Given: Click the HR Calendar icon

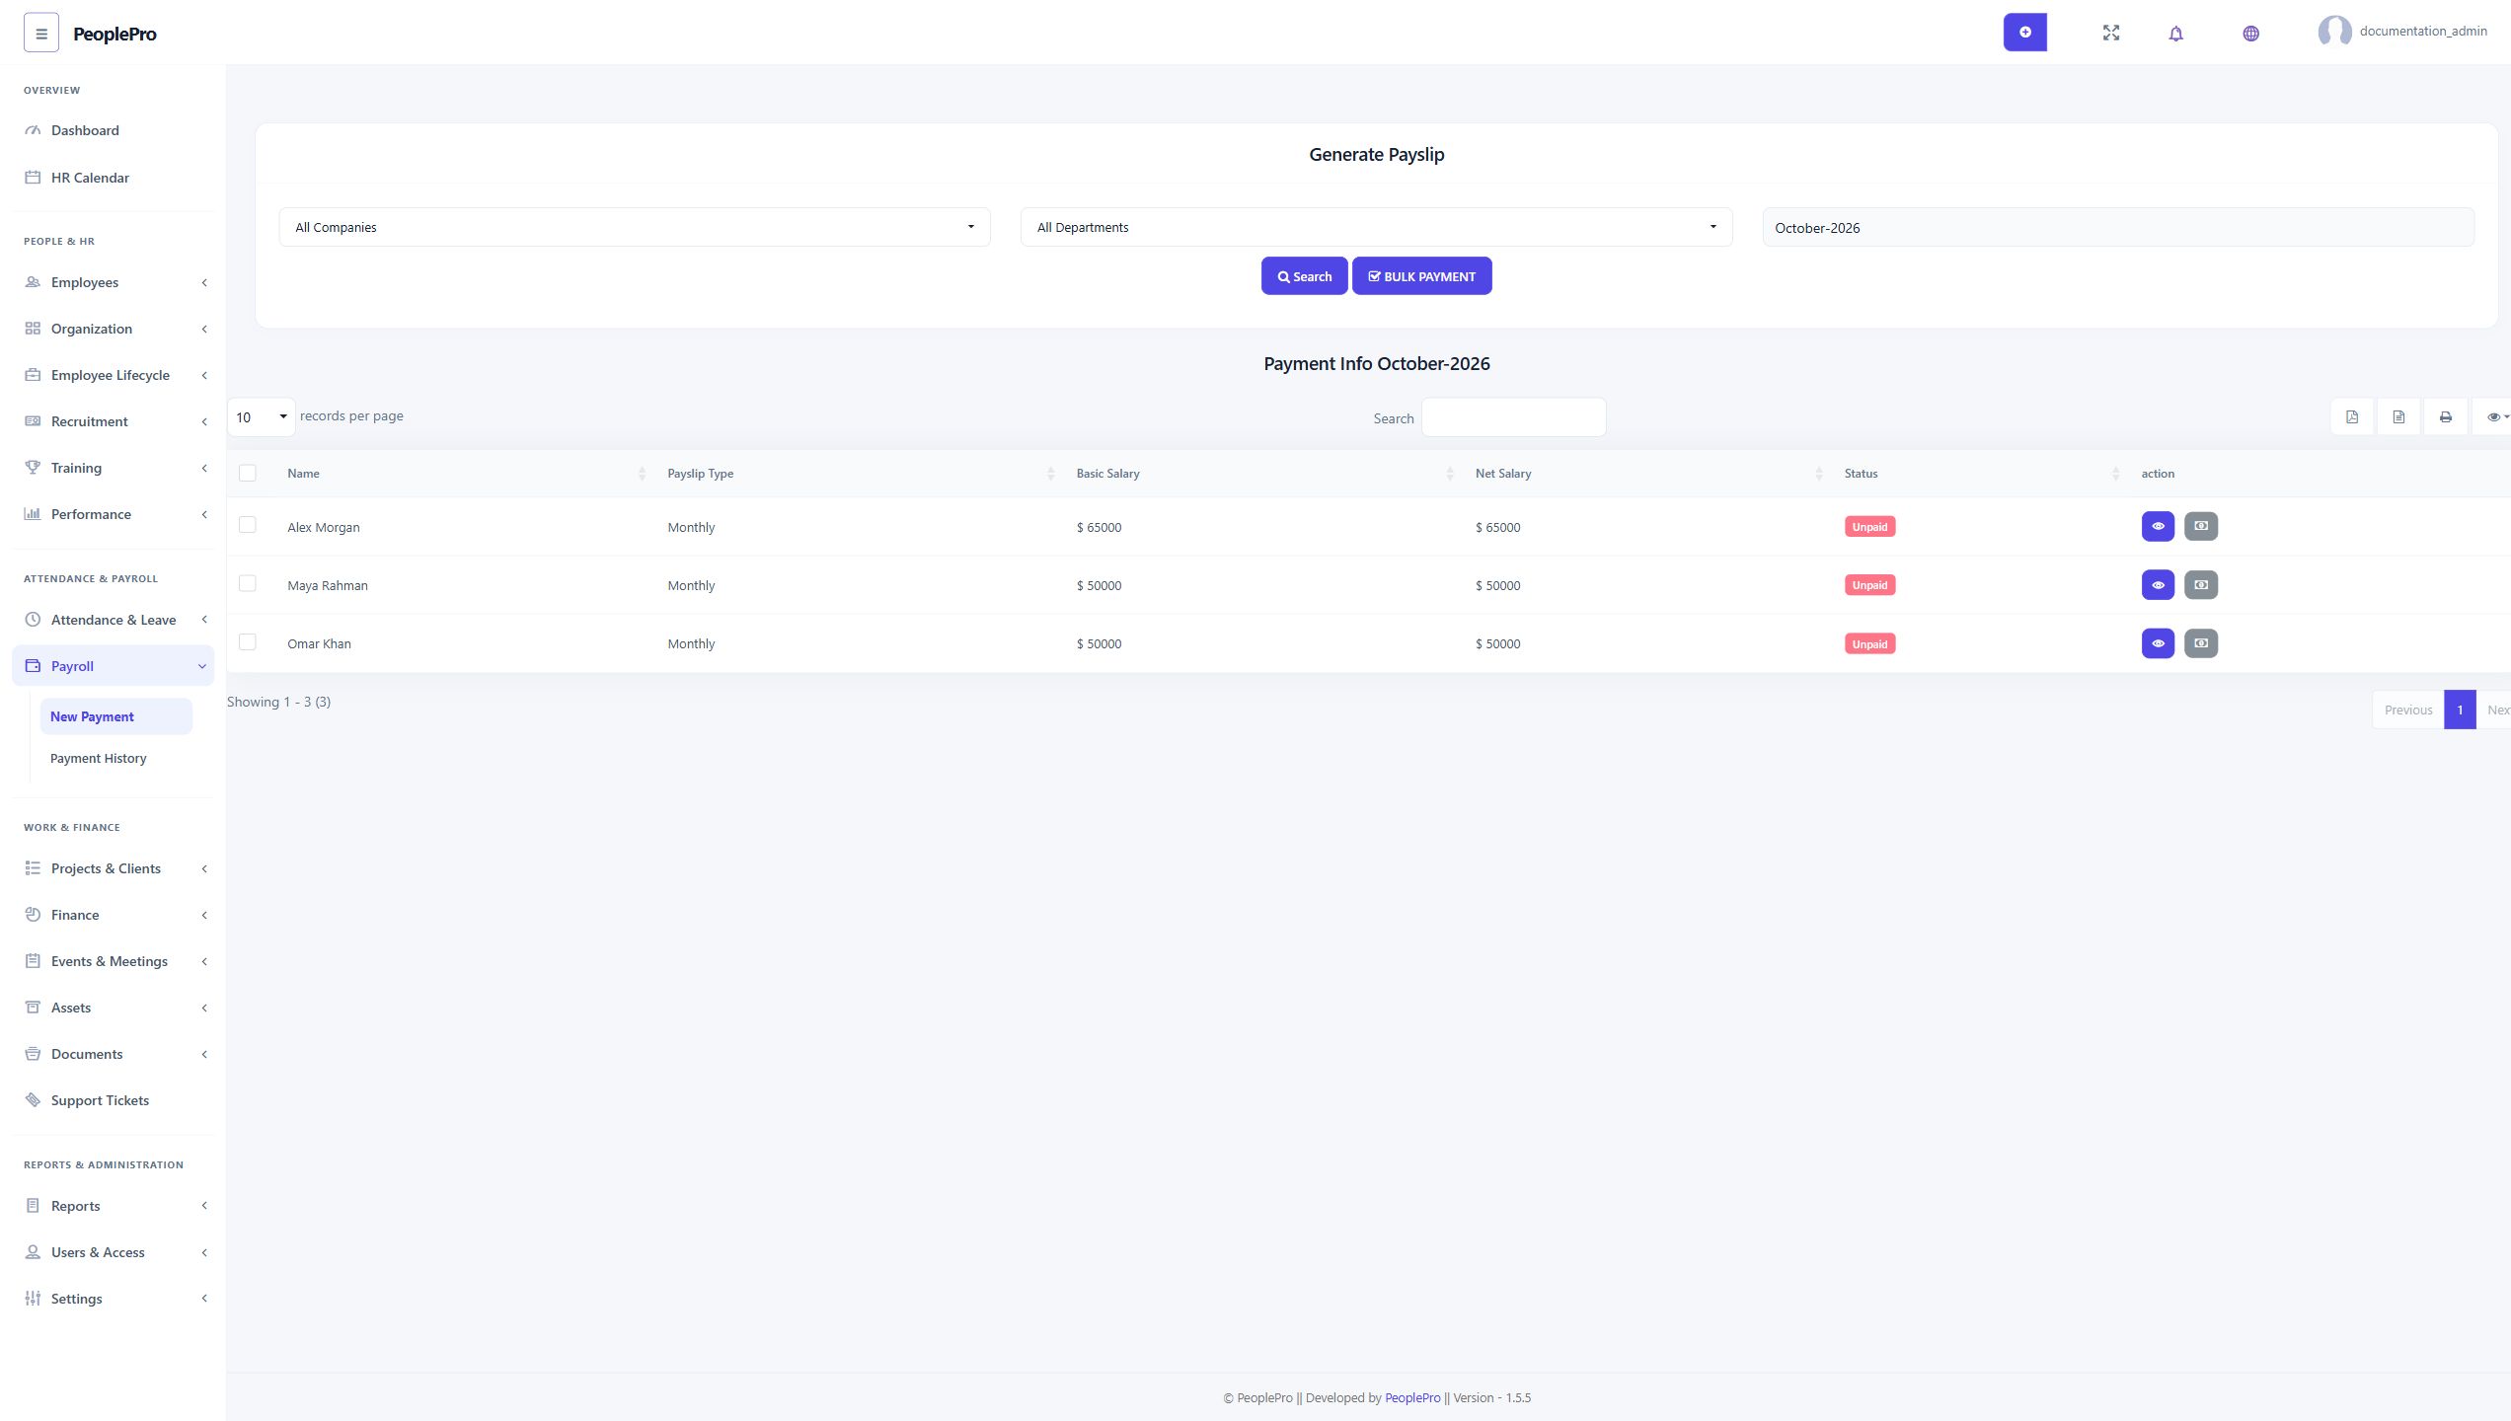Looking at the screenshot, I should 33,178.
